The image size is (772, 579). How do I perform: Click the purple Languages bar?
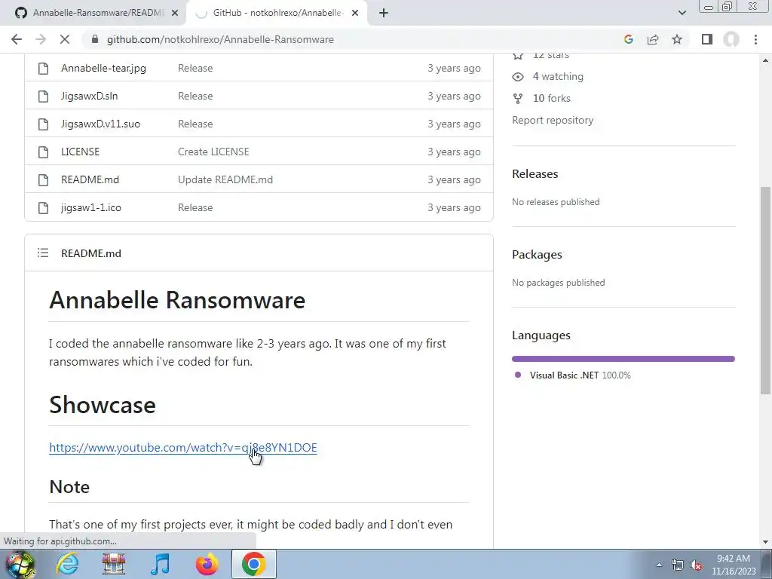click(x=623, y=359)
